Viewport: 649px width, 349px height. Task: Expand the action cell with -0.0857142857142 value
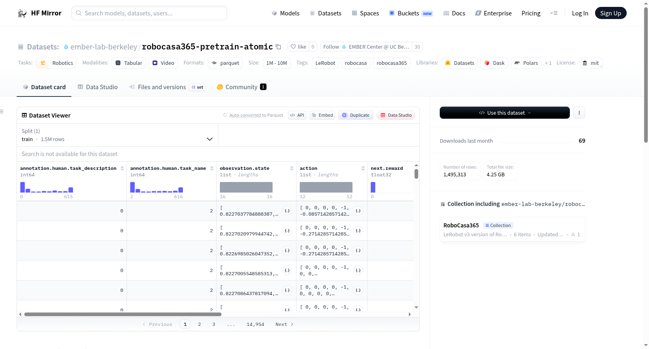pos(358,211)
